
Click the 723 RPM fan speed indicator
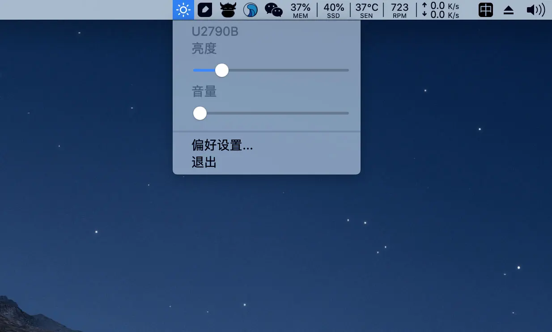coord(399,10)
